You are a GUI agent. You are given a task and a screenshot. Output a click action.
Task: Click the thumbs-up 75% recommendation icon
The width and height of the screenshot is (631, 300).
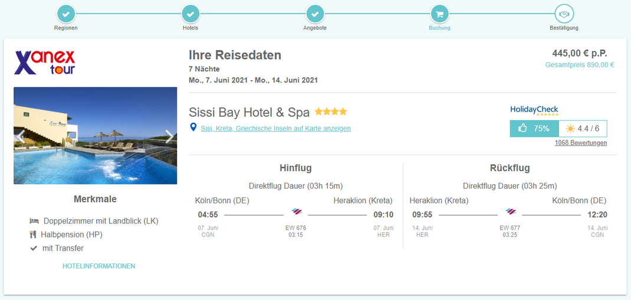[x=522, y=128]
